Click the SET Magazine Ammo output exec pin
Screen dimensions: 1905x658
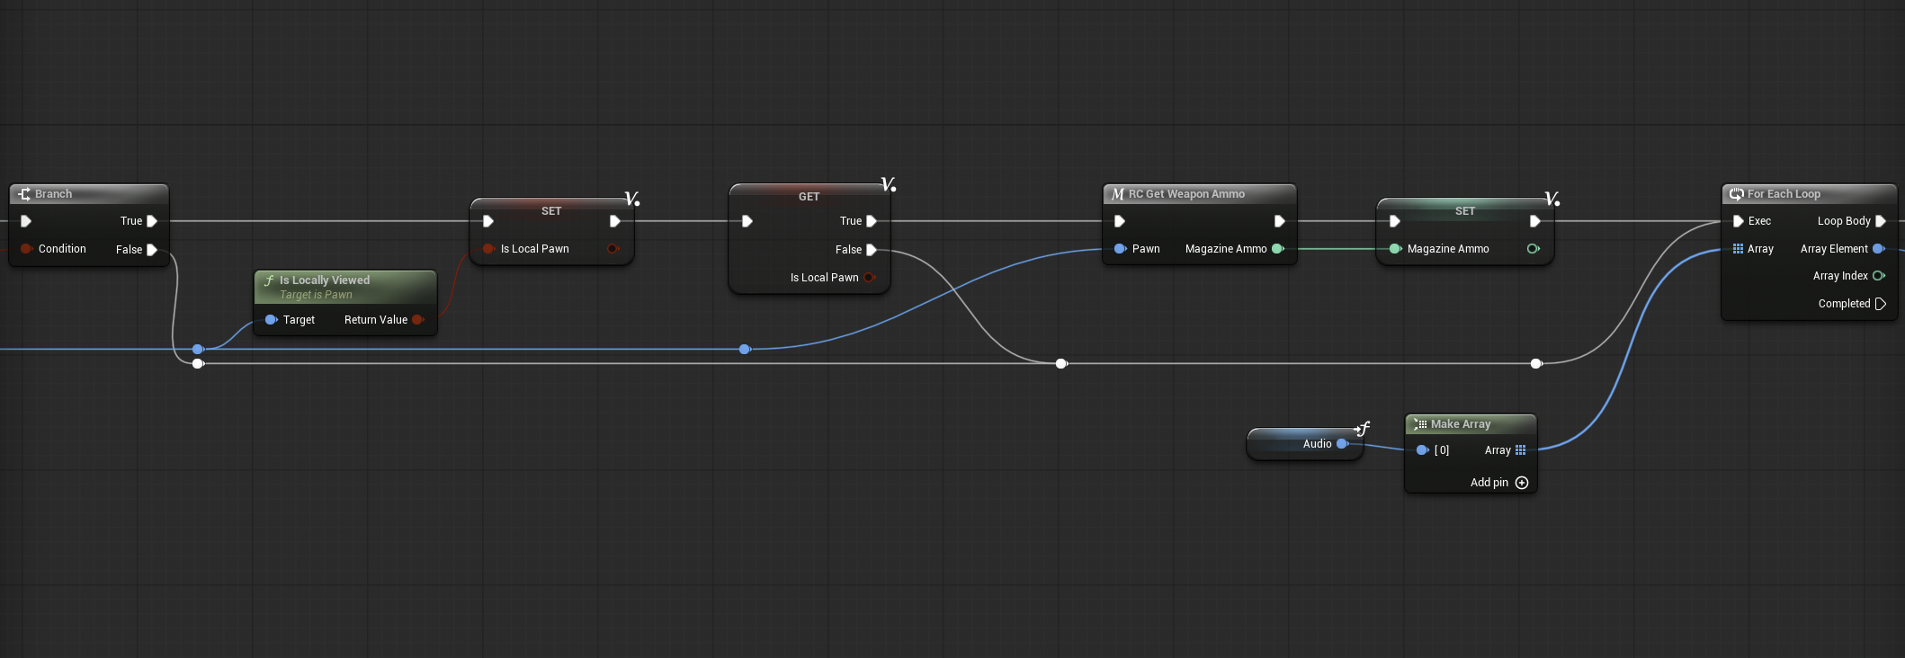[x=1535, y=221]
